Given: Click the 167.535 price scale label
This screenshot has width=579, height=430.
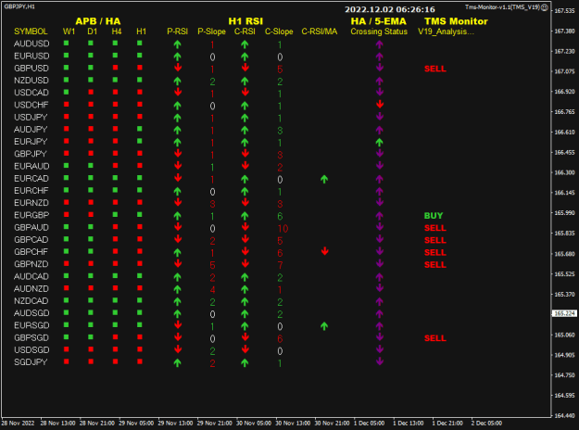Looking at the screenshot, I should pyautogui.click(x=564, y=11).
